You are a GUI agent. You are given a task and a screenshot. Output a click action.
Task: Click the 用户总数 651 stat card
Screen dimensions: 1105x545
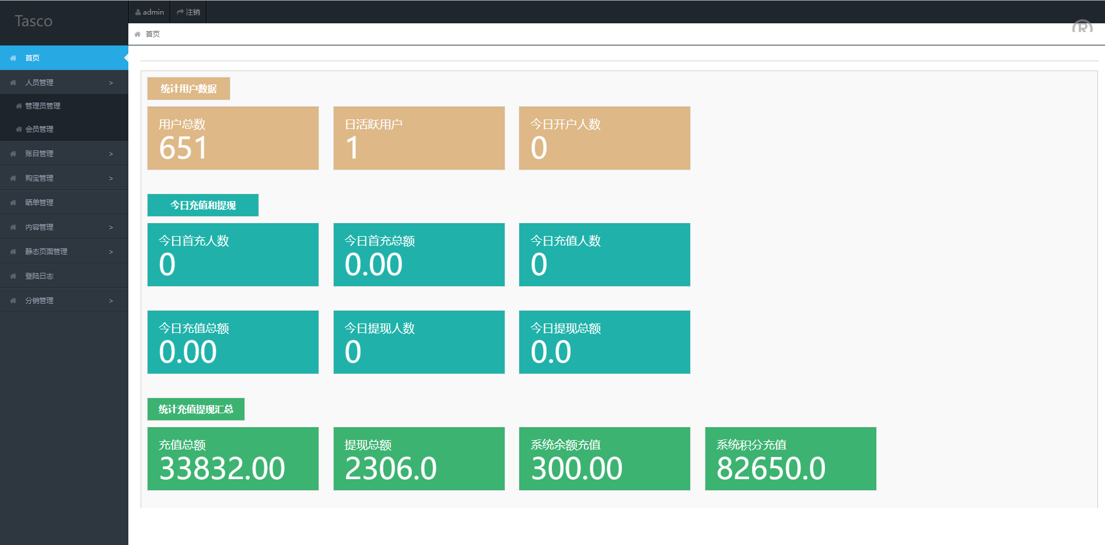(x=233, y=138)
